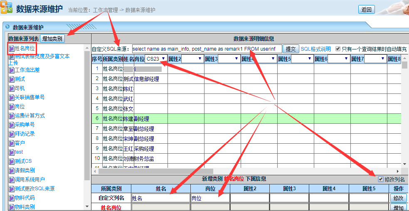Viewport: 409px width, 211px height.
Task: Click the document icon beside 工作流出差
Action: tap(11, 70)
